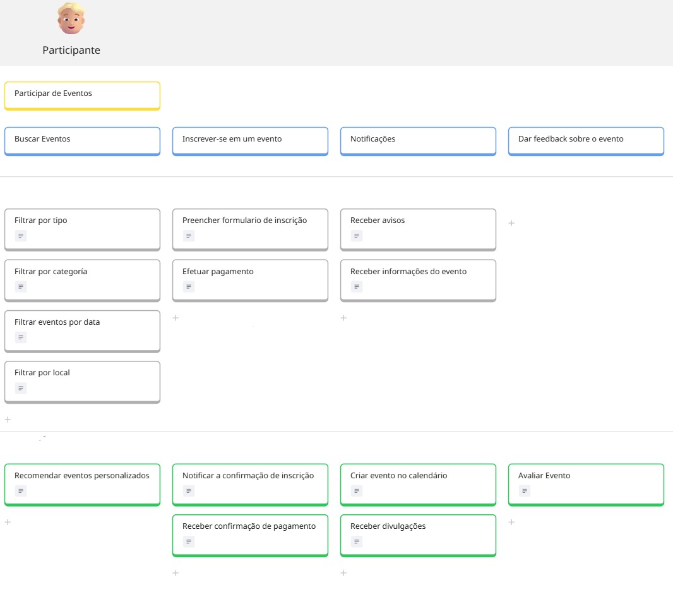Screen dimensions: 673x592
Task: Click description icon on Receber avisos card
Action: pos(357,236)
